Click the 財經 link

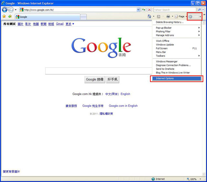[x=51, y=24]
